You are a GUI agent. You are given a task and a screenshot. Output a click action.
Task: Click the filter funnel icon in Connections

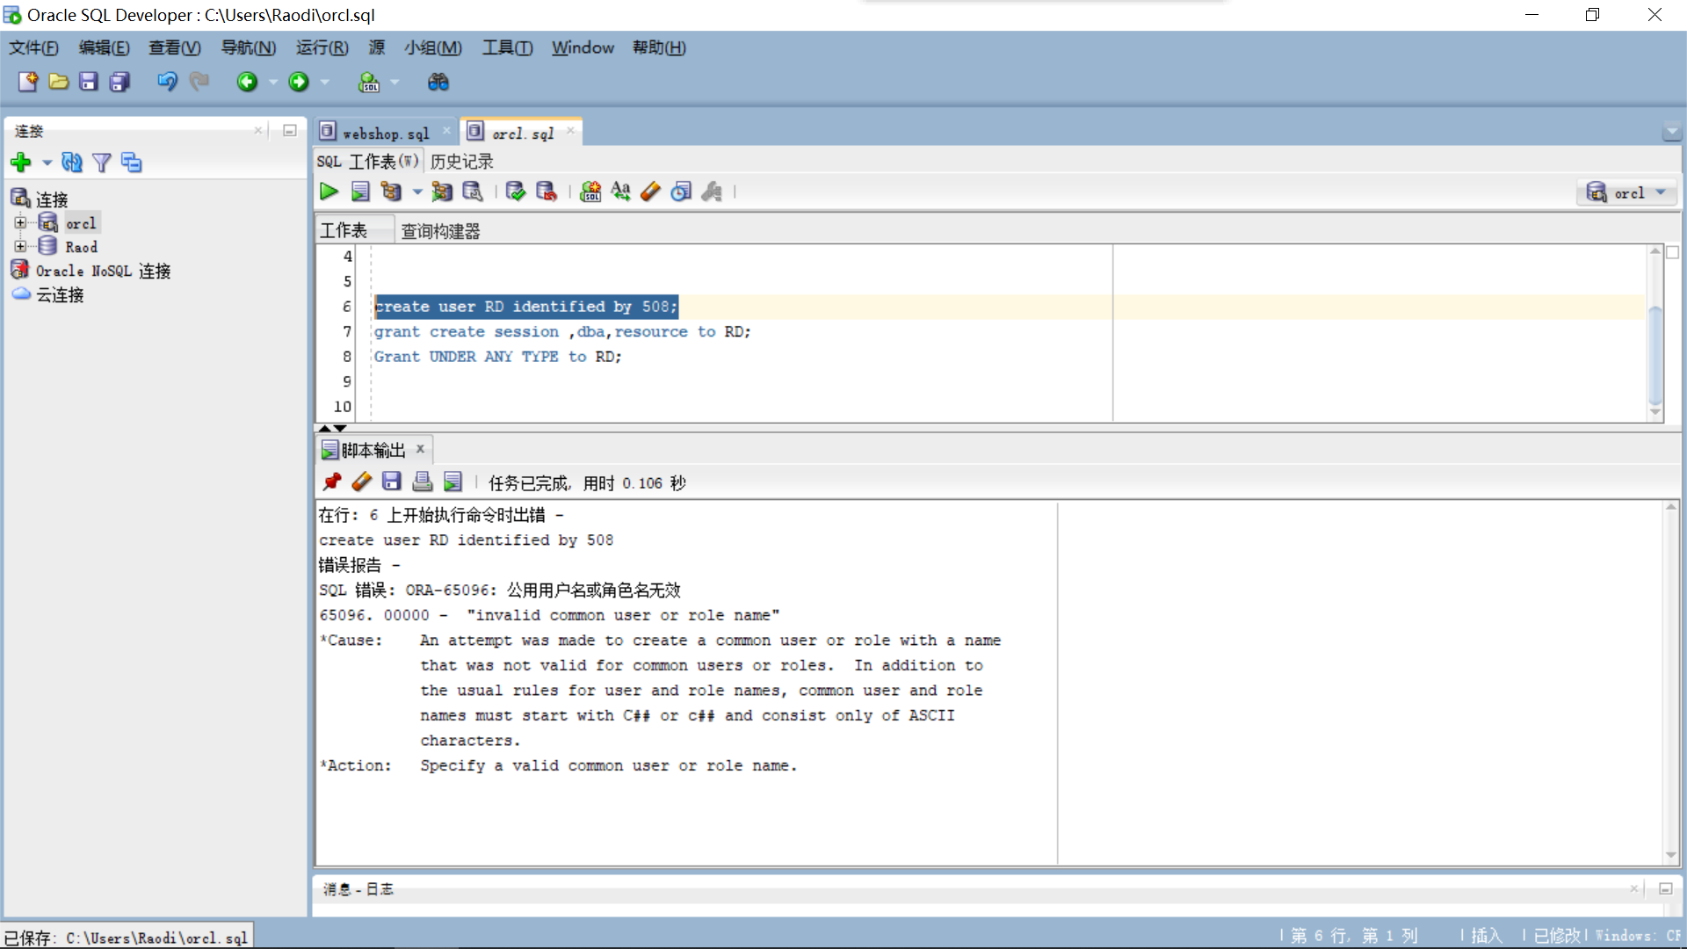tap(102, 163)
